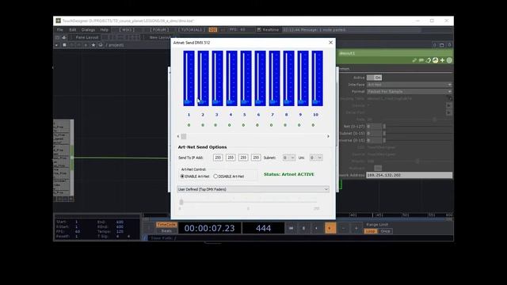507x285 pixels.
Task: Open the Edit menu
Action: pyautogui.click(x=73, y=30)
